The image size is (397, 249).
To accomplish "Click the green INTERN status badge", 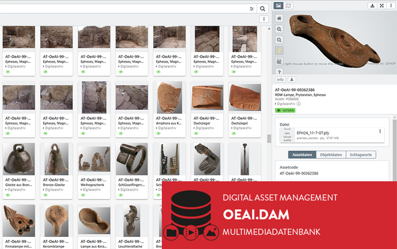I will pyautogui.click(x=285, y=110).
